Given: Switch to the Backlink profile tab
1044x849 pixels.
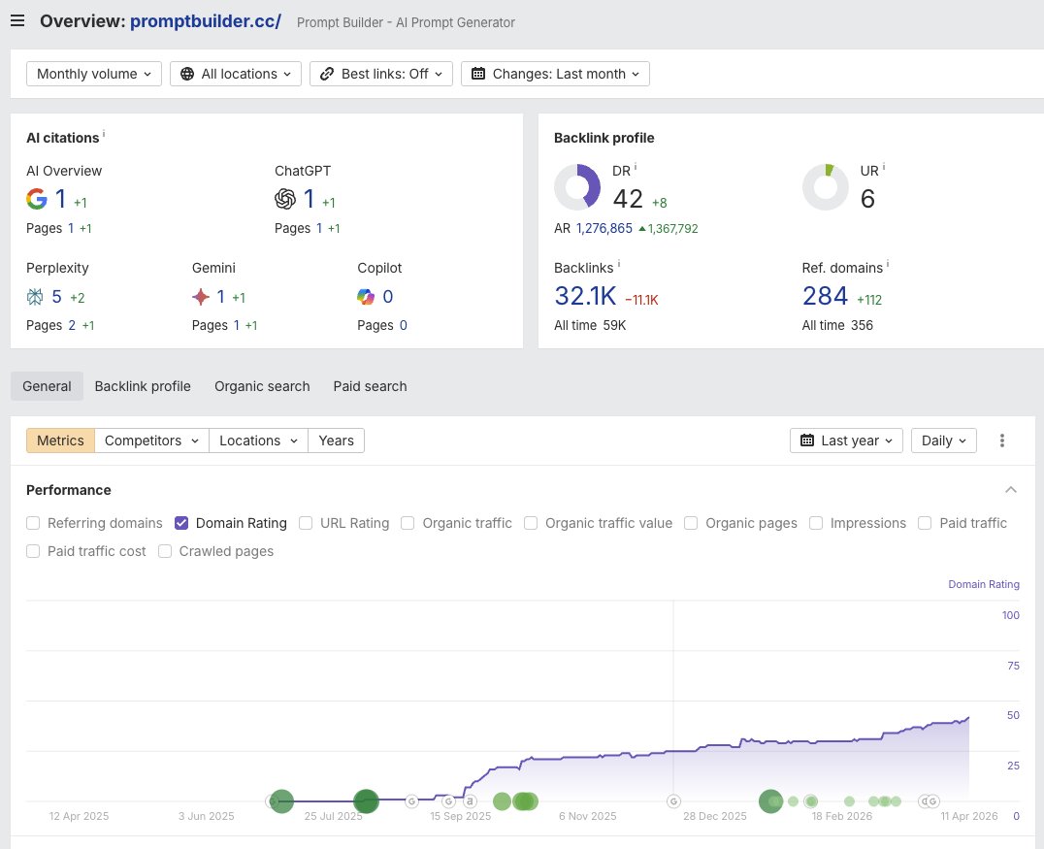Looking at the screenshot, I should 143,386.
